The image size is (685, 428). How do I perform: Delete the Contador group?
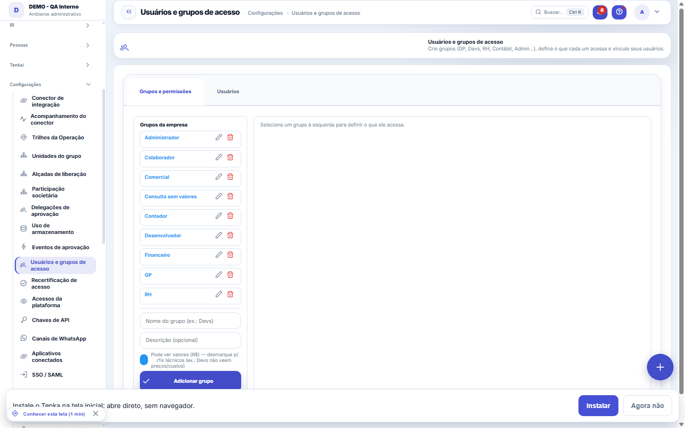(x=230, y=216)
